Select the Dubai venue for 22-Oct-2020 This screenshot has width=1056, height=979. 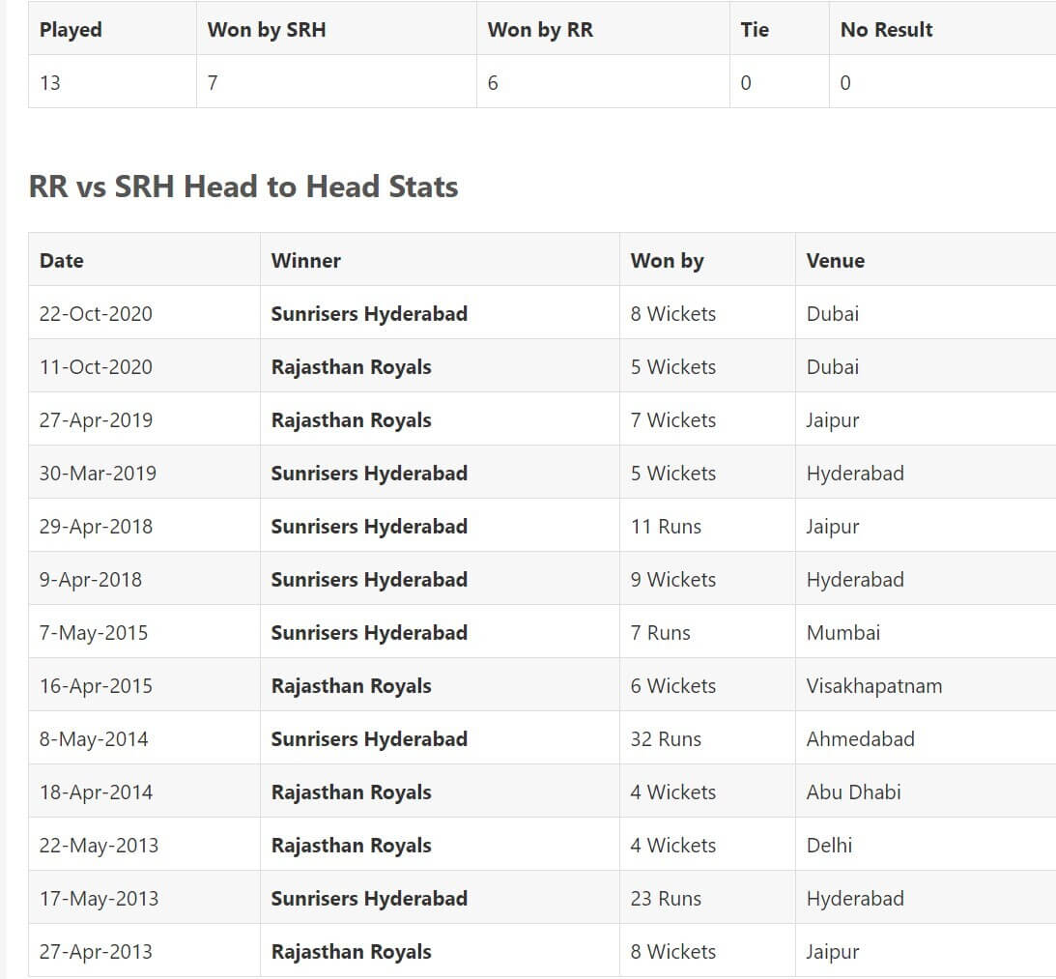click(833, 314)
